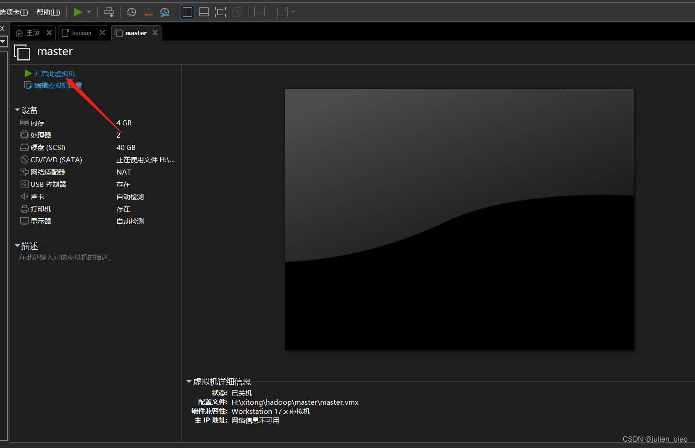Screen dimensions: 695x448
Task: Click the printer icon
Action: pyautogui.click(x=25, y=209)
